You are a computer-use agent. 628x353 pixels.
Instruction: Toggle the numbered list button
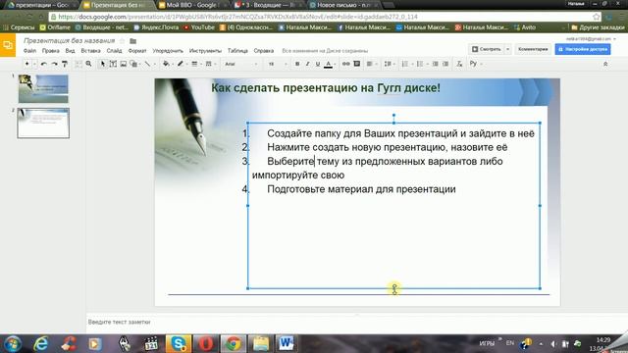point(405,64)
